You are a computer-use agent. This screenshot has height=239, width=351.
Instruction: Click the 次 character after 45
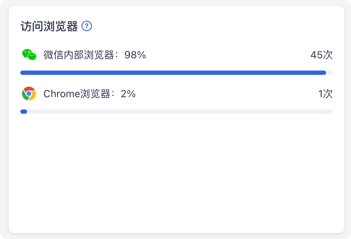[x=328, y=55]
